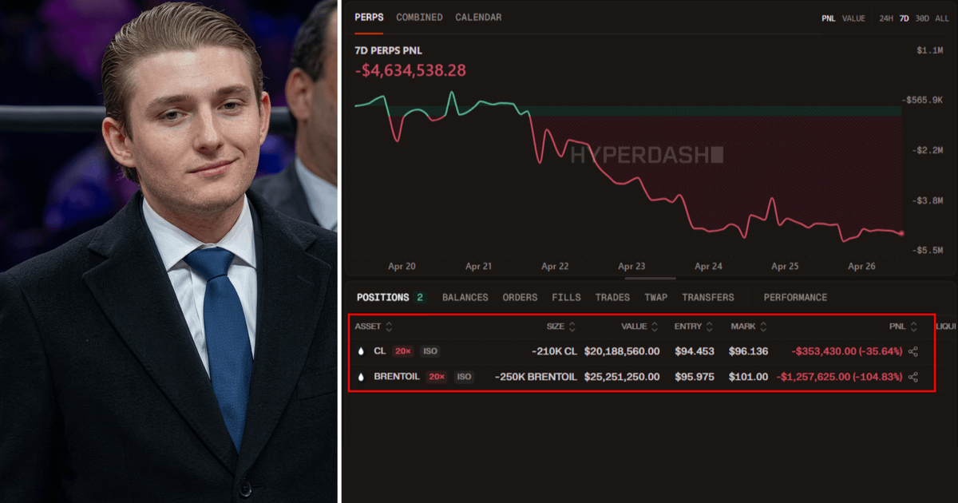
Task: Click the -210K CL size cell
Action: tap(556, 351)
